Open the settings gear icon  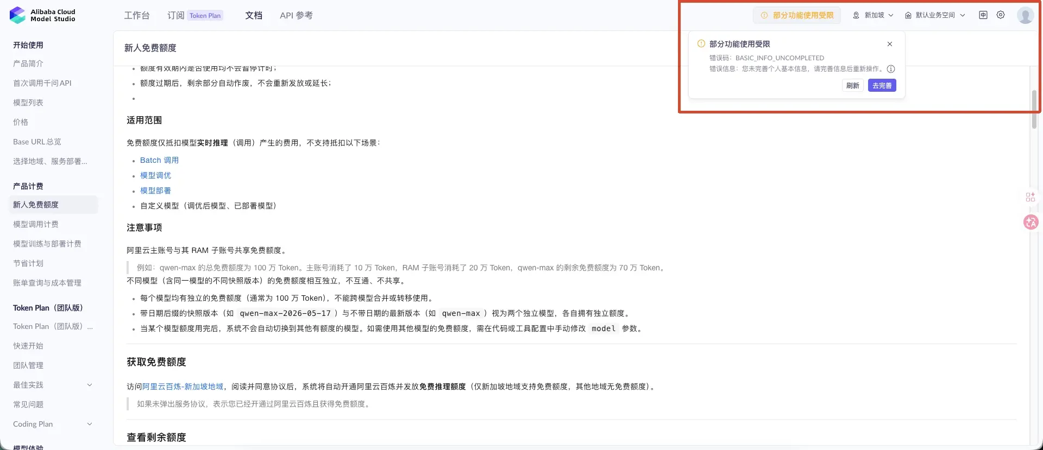1001,15
